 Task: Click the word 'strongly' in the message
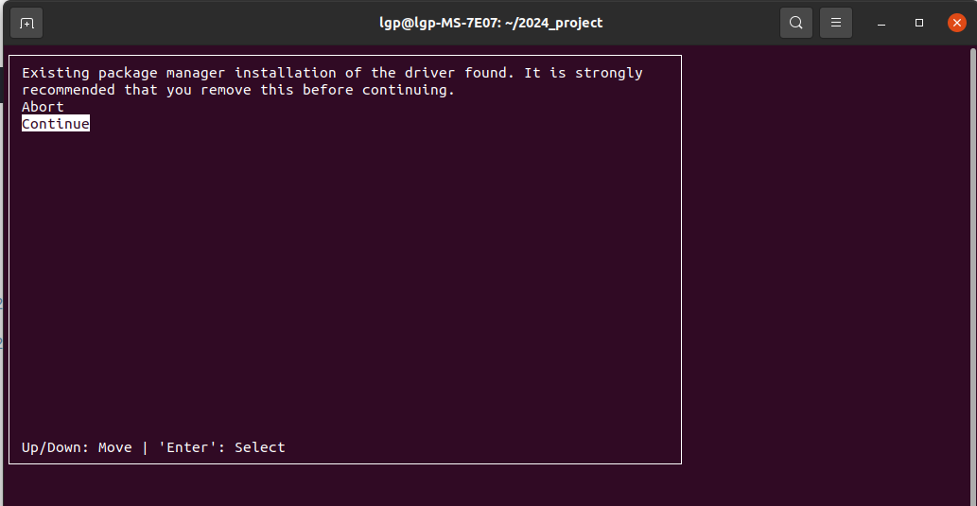point(609,73)
